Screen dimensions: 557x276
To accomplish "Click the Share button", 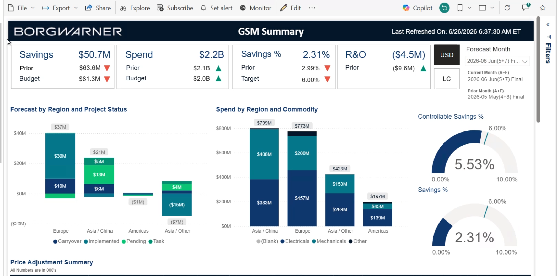I will (98, 8).
